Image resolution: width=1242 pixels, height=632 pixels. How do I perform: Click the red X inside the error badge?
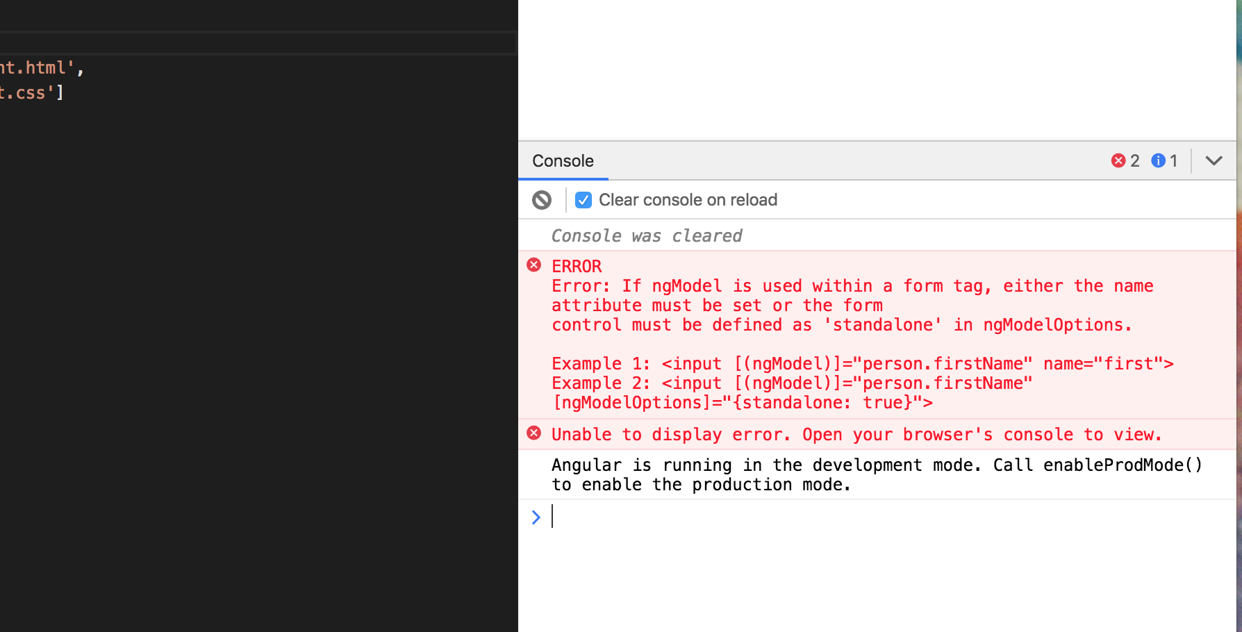[1118, 160]
